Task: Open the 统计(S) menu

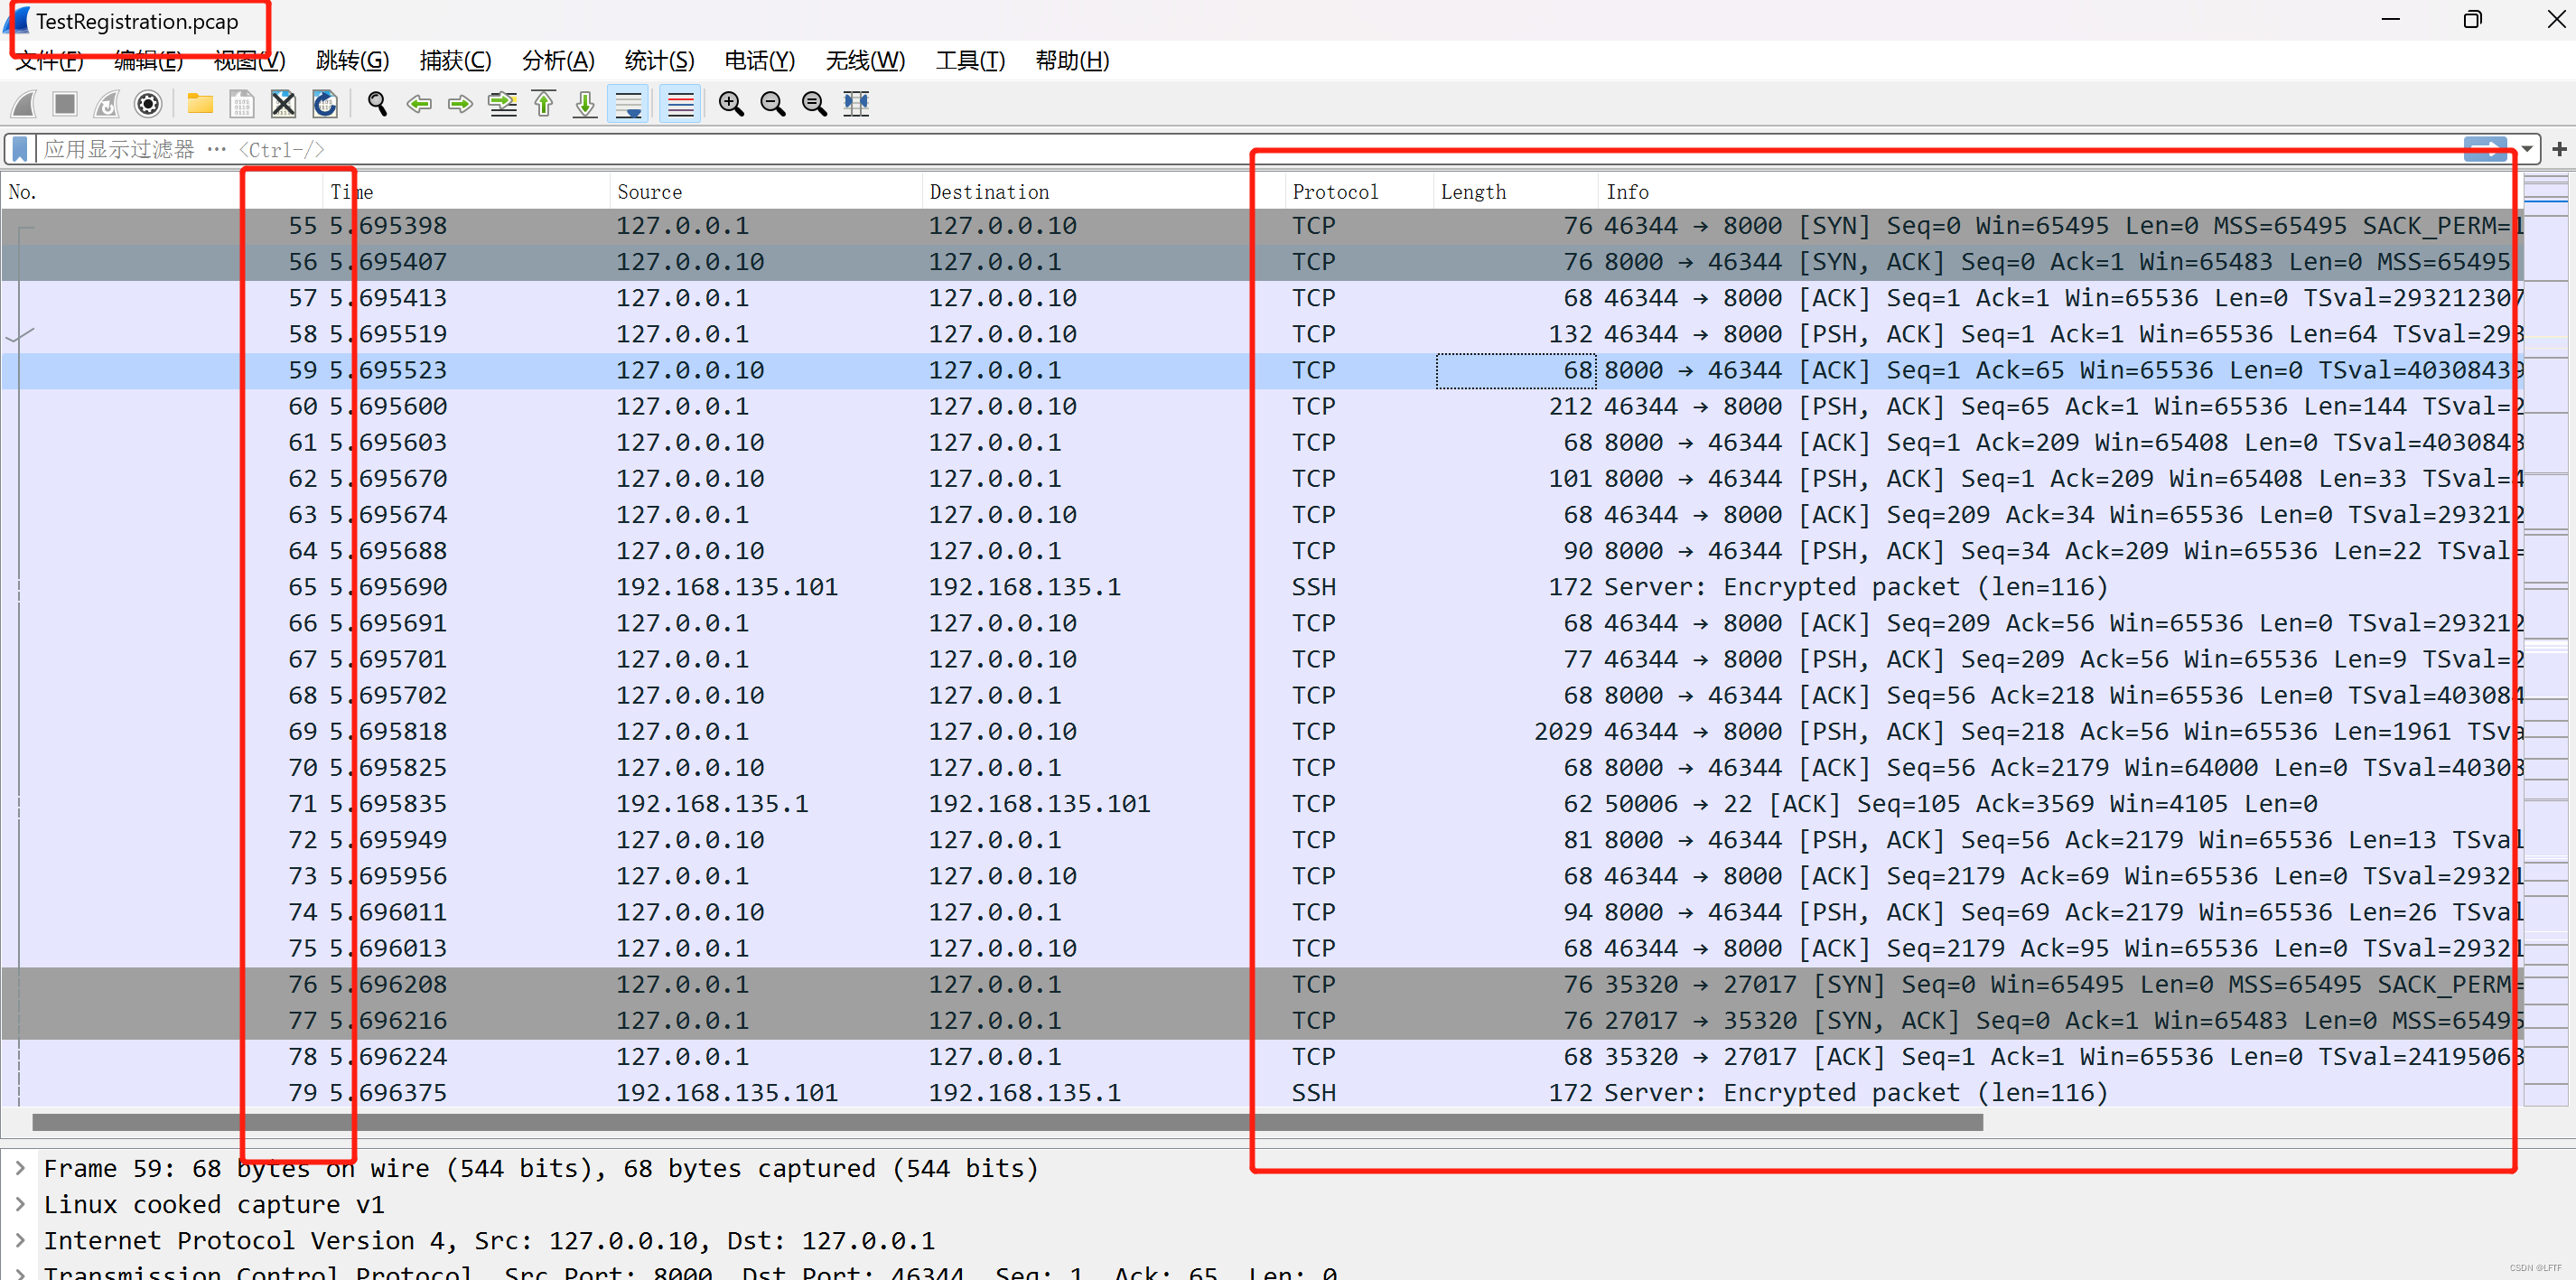Action: click(658, 61)
